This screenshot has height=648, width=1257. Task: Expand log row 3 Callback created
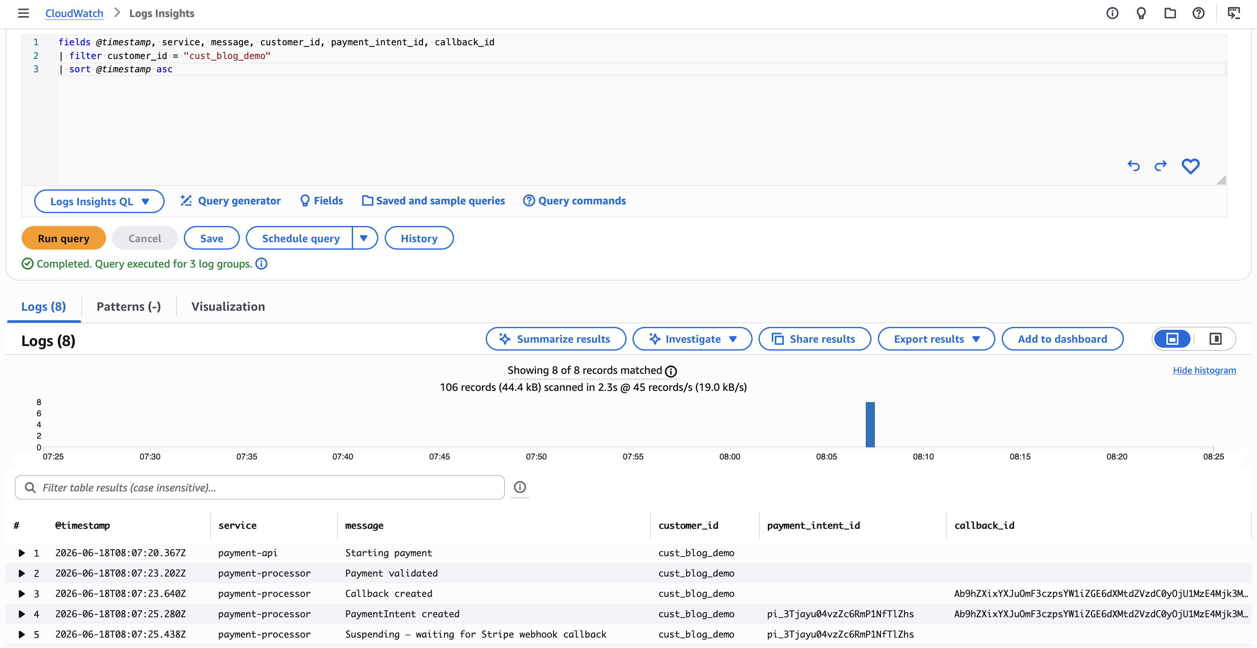pos(22,594)
